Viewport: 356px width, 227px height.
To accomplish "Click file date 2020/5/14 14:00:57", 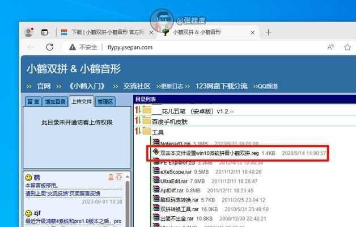I will 304,153.
